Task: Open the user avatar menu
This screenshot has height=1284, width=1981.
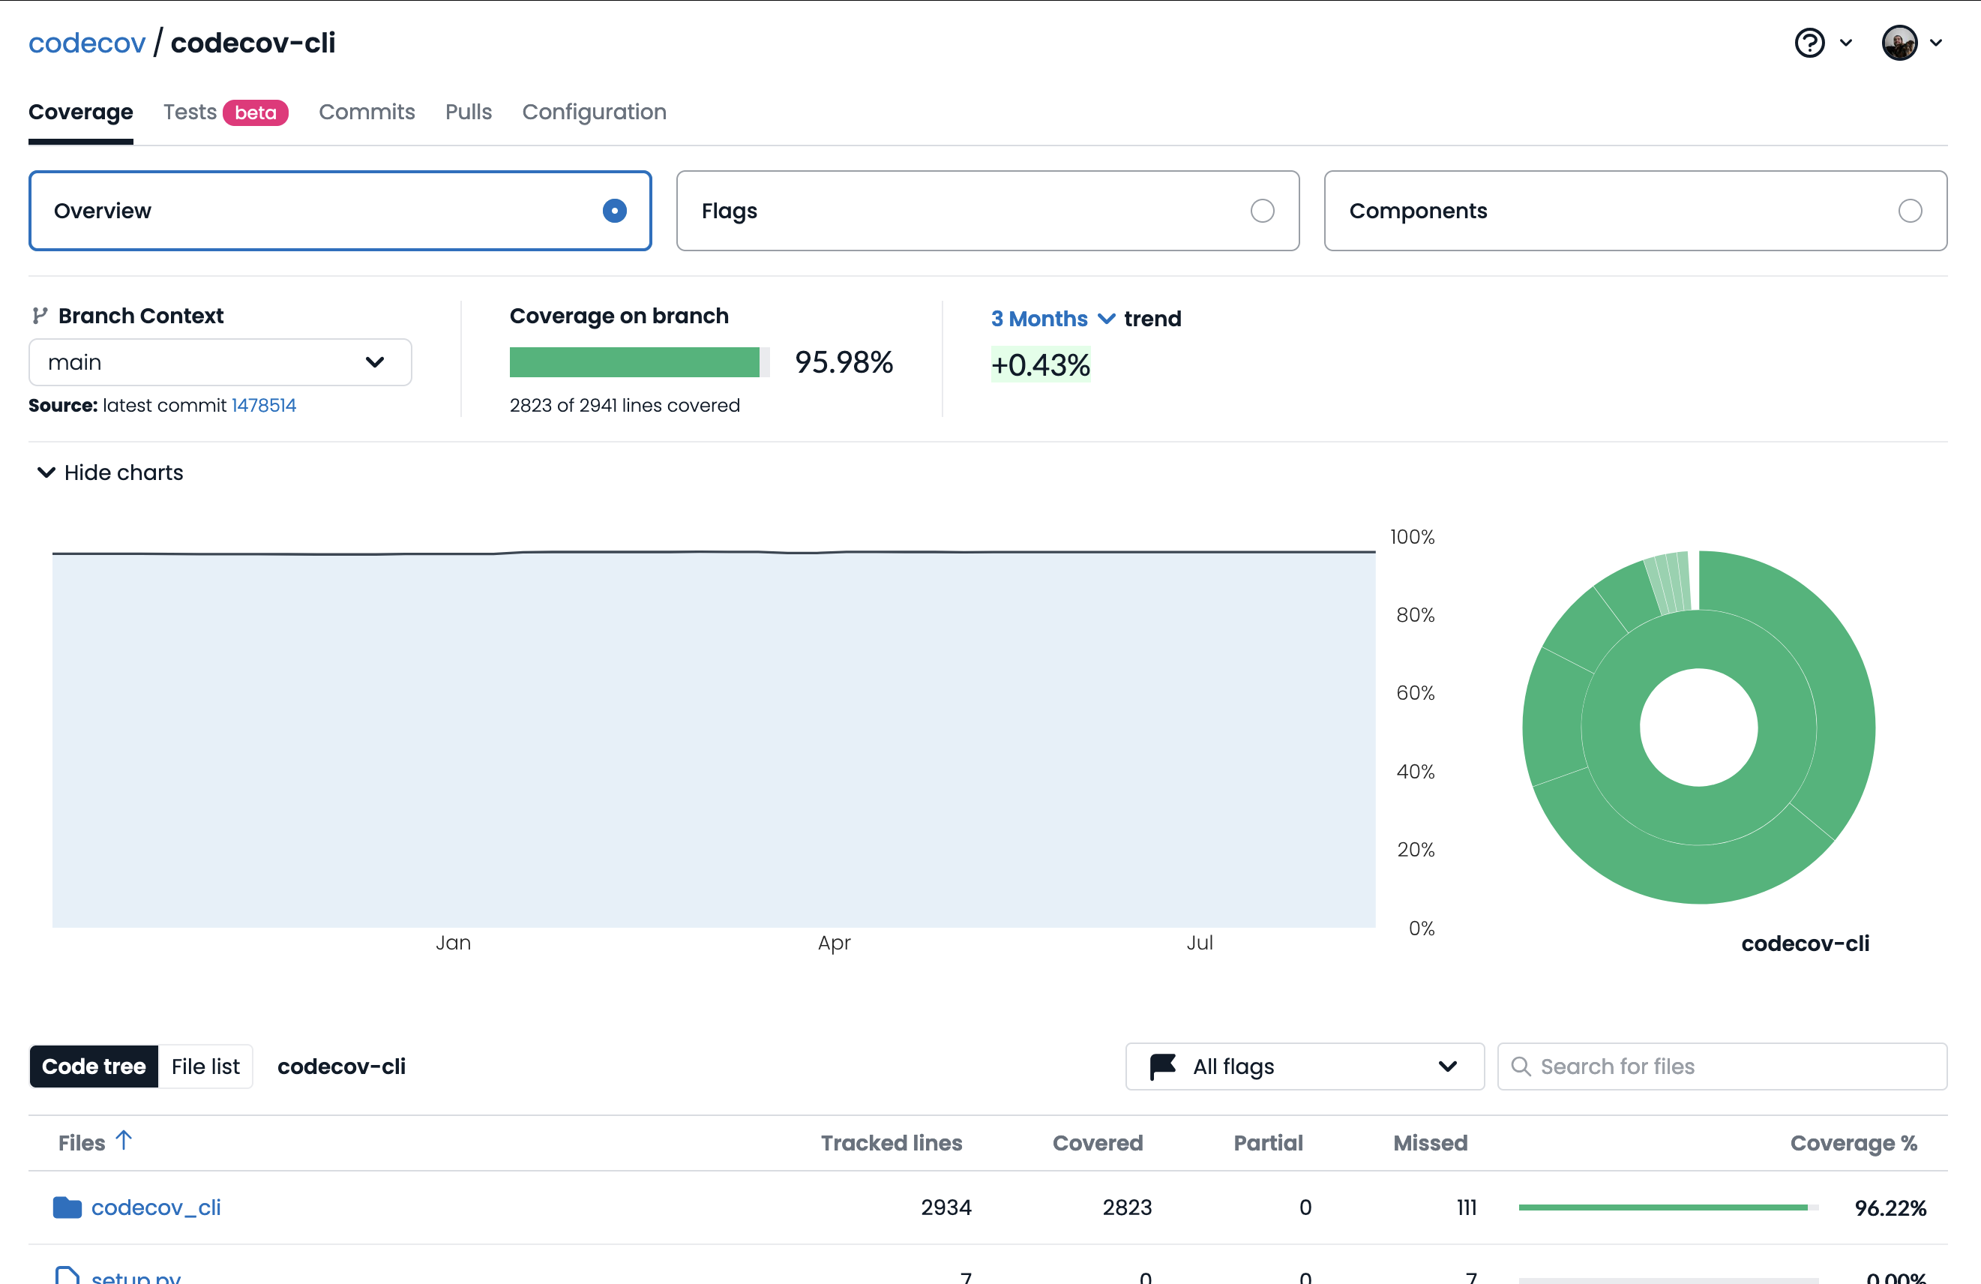Action: tap(1899, 43)
